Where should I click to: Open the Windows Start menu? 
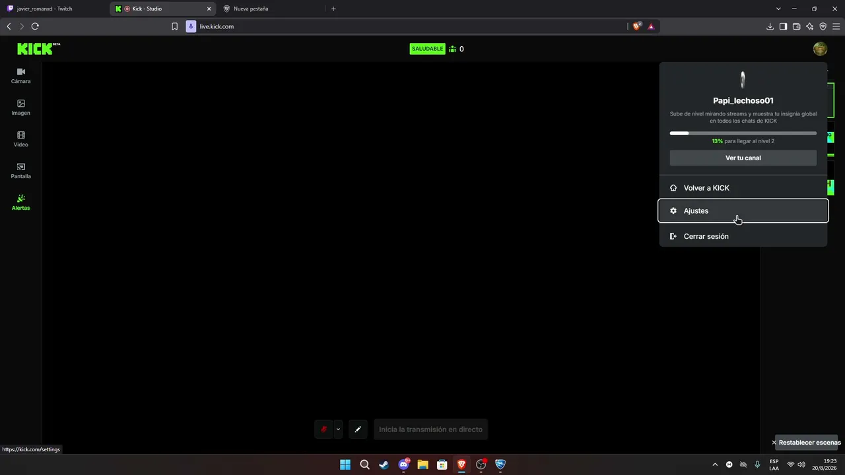pos(345,464)
